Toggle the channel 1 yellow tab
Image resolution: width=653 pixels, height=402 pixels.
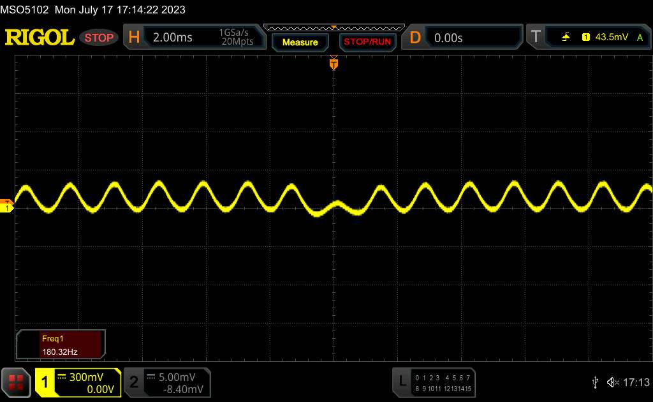click(45, 382)
